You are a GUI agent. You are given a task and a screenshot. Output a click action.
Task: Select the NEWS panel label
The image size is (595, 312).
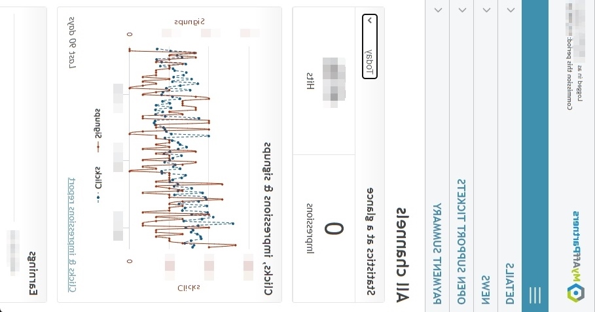tap(486, 289)
